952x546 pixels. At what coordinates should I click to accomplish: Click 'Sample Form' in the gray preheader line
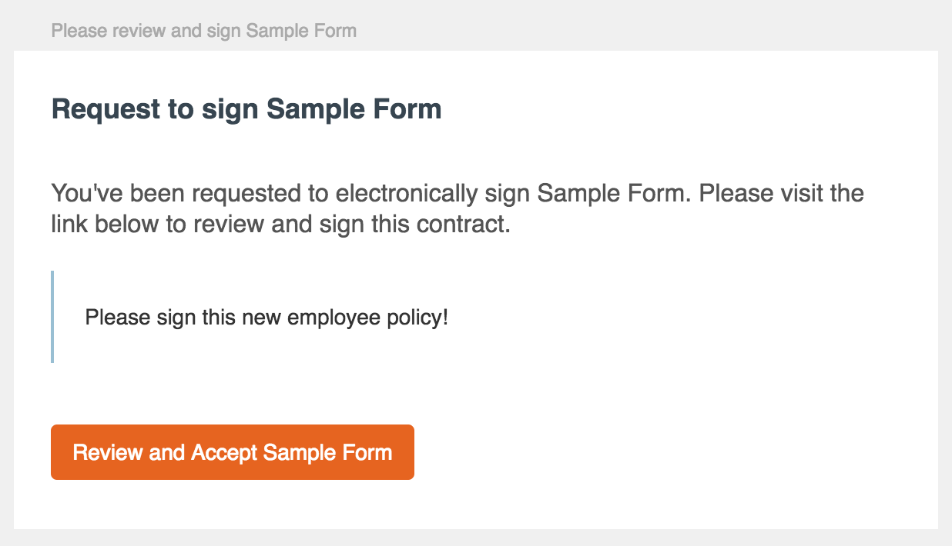click(x=301, y=32)
